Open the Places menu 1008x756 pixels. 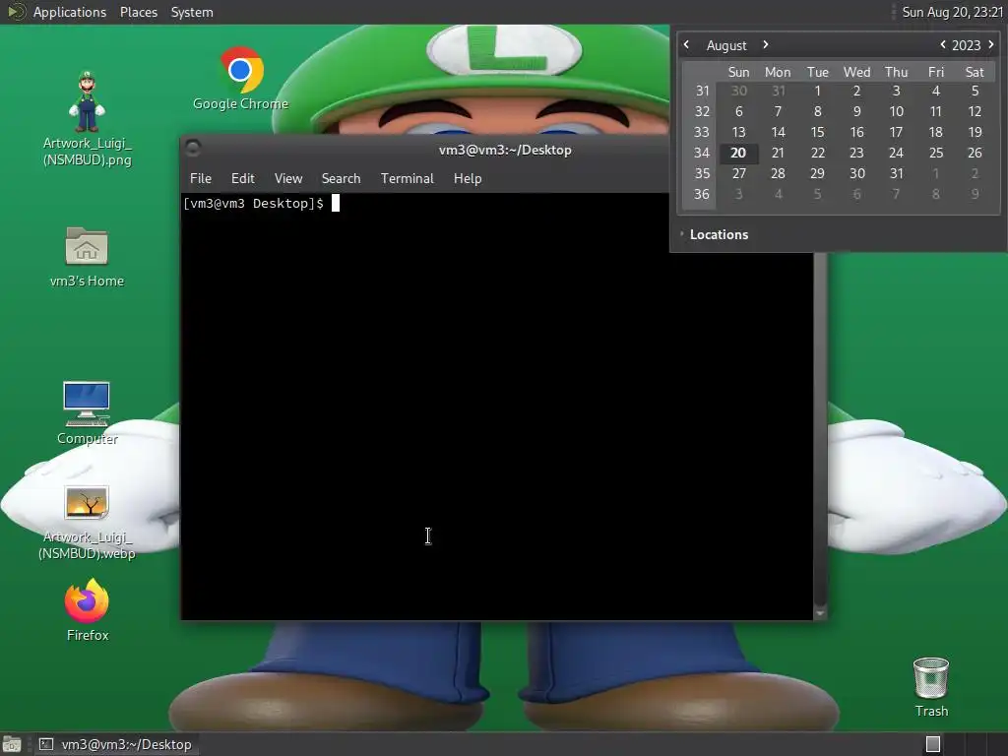[x=138, y=12]
